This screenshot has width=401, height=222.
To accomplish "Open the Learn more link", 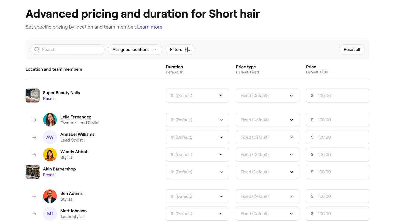I will click(x=150, y=27).
